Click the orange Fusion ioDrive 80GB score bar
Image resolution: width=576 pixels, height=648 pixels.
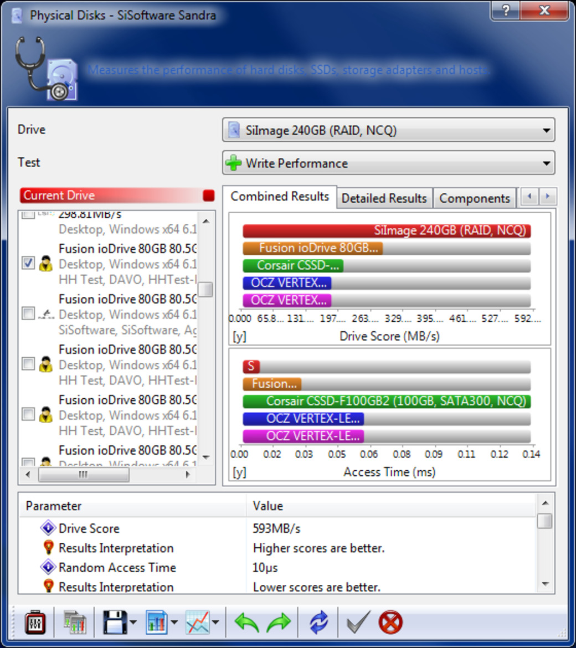click(313, 248)
